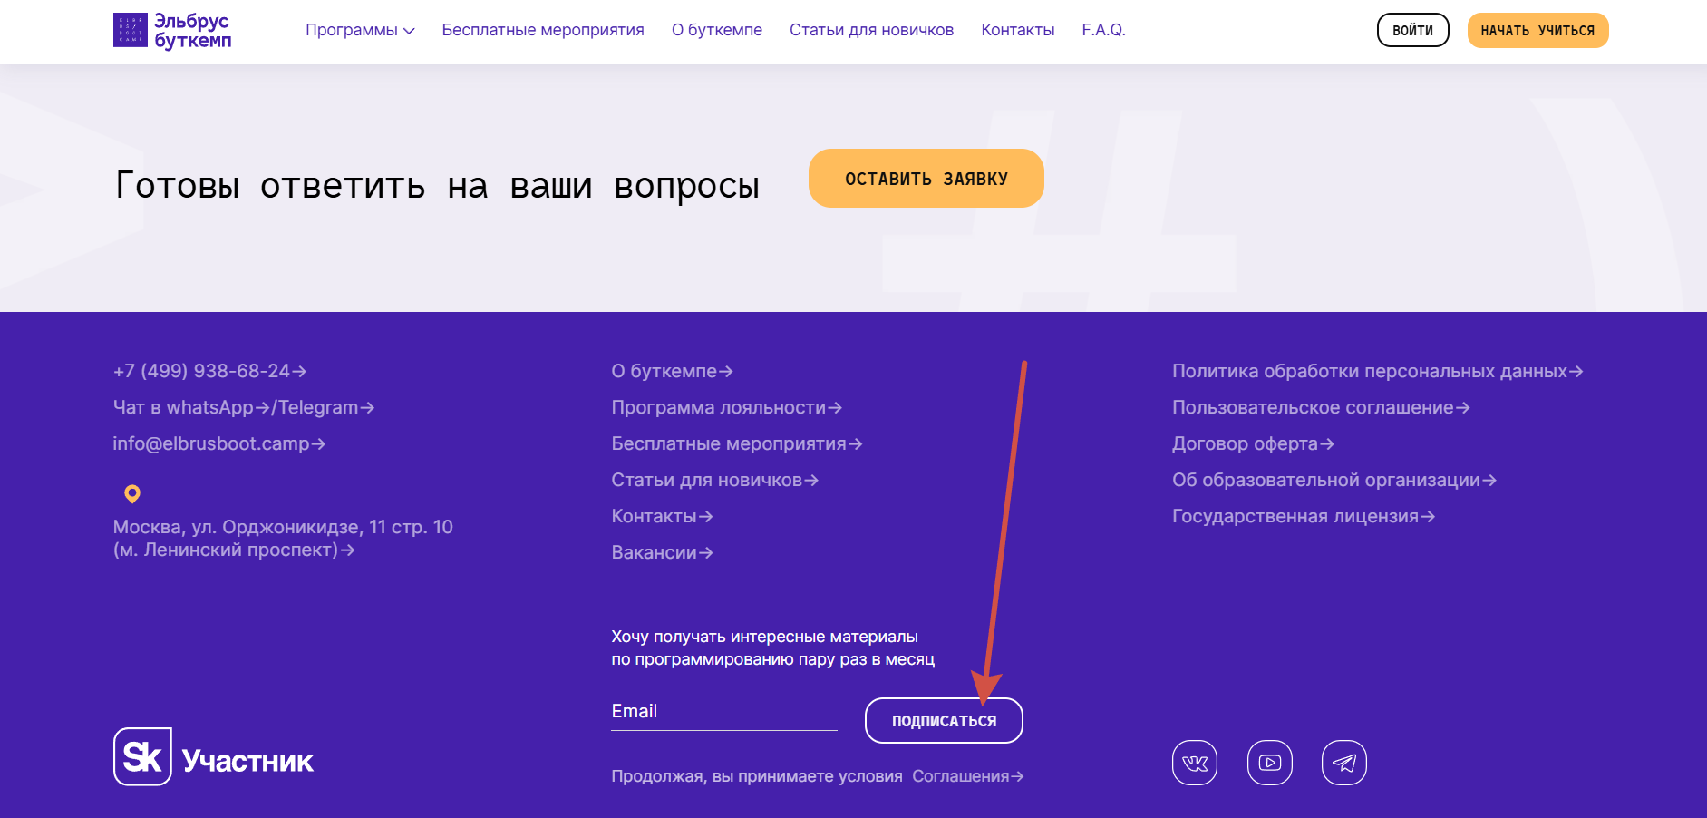Expand the Программы dropdown menu

pos(360,30)
